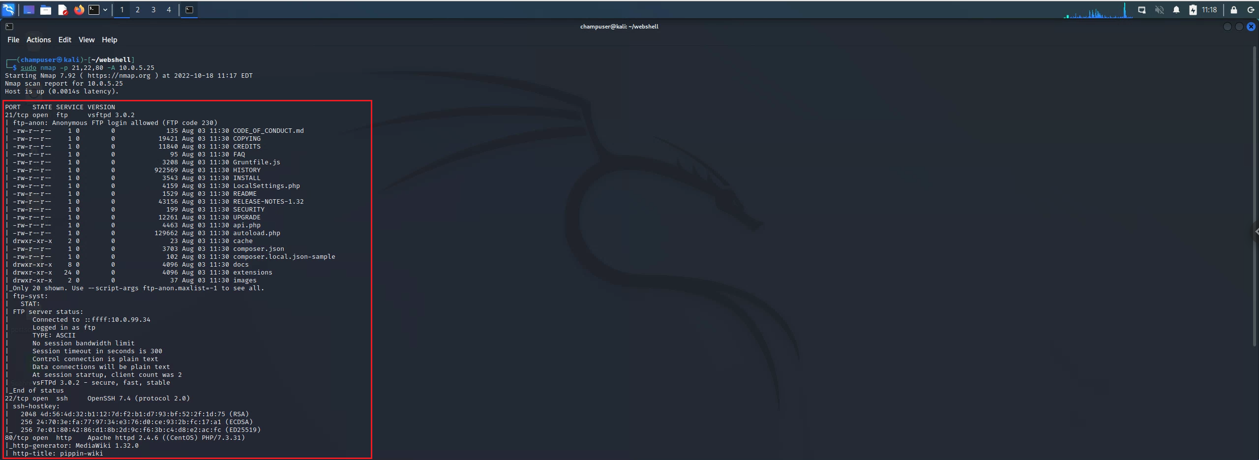Click the 'Connected to ::ffff:10.0.99.34' line
This screenshot has width=1259, height=460.
pos(91,320)
